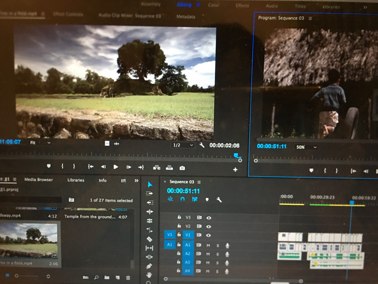Image resolution: width=378 pixels, height=284 pixels.
Task: Select the Hand tool
Action: pyautogui.click(x=149, y=275)
